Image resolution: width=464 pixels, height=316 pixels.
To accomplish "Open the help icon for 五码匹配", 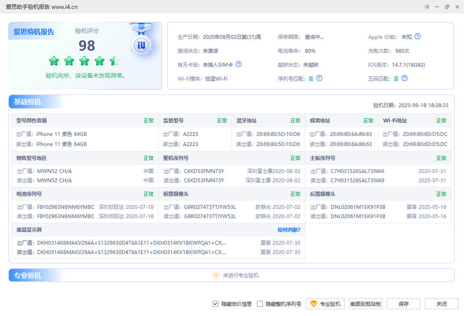I will [x=405, y=78].
